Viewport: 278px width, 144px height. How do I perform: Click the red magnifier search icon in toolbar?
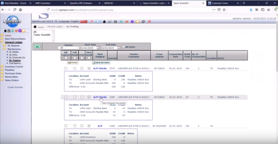pyautogui.click(x=149, y=22)
